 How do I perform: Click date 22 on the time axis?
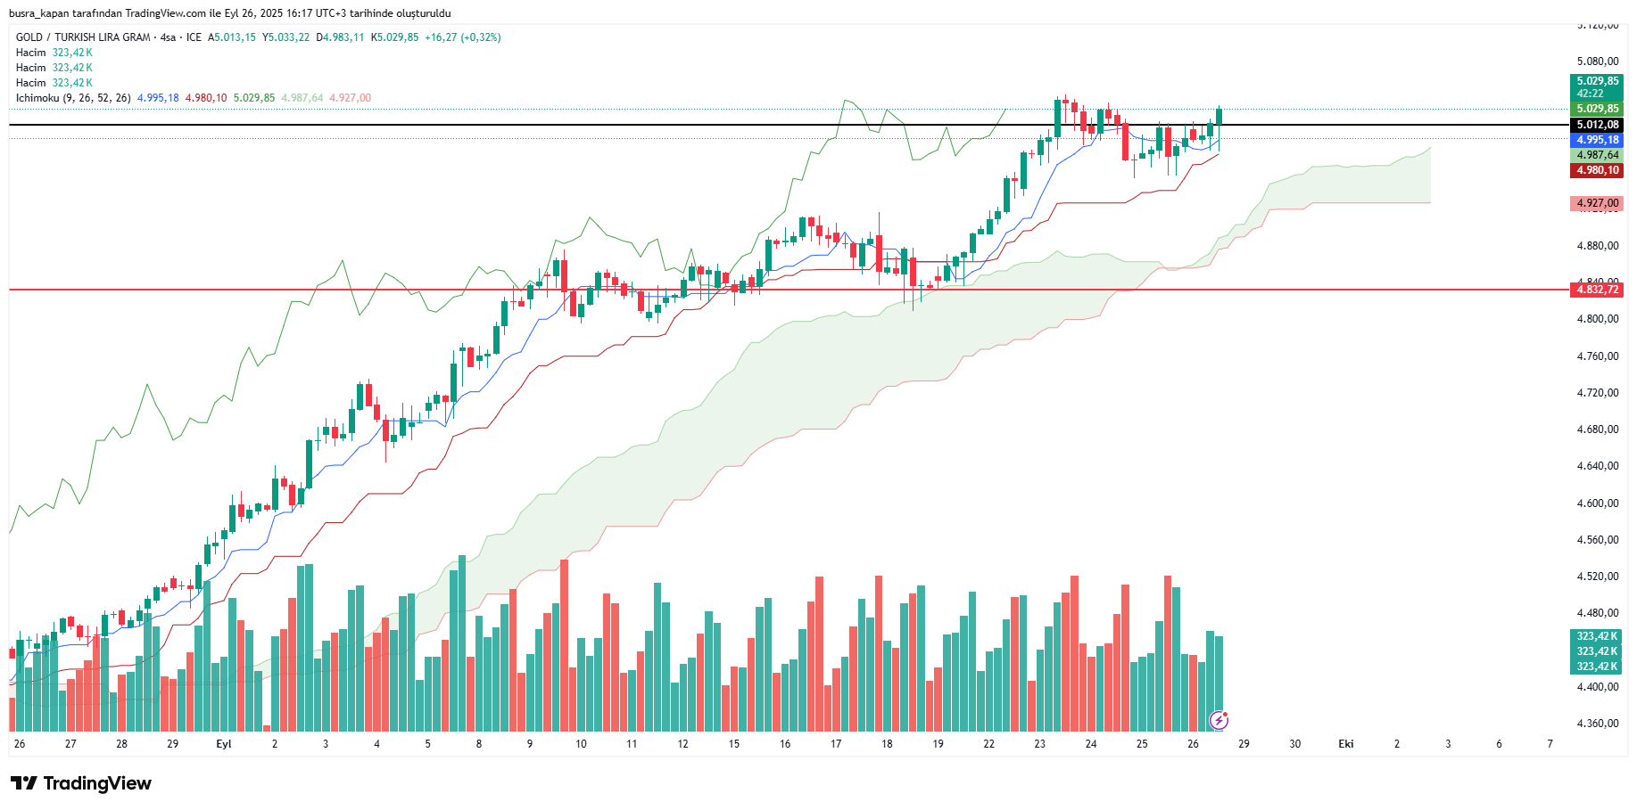point(988,744)
